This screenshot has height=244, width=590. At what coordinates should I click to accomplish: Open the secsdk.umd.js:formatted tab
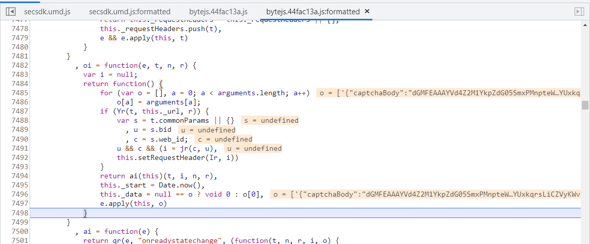(129, 12)
